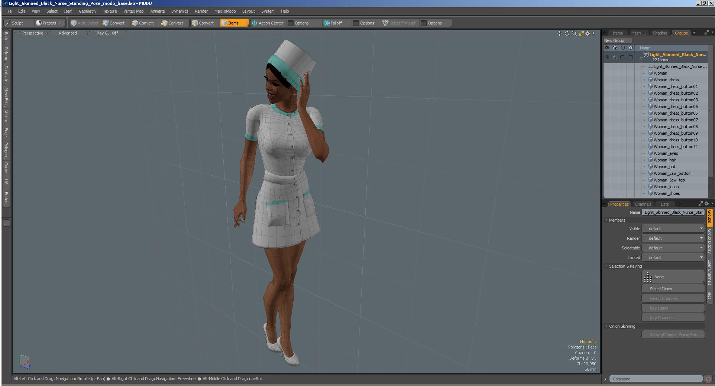Screen dimensions: 715x386
Task: Select the Woman_dress_button05 item
Action: pyautogui.click(x=676, y=107)
